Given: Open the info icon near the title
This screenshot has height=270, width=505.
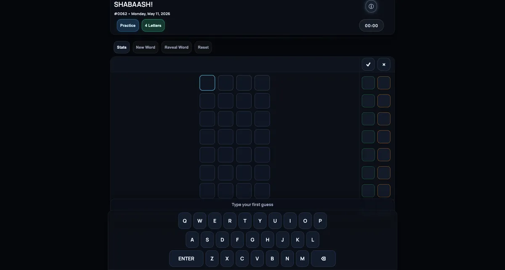Looking at the screenshot, I should [371, 6].
